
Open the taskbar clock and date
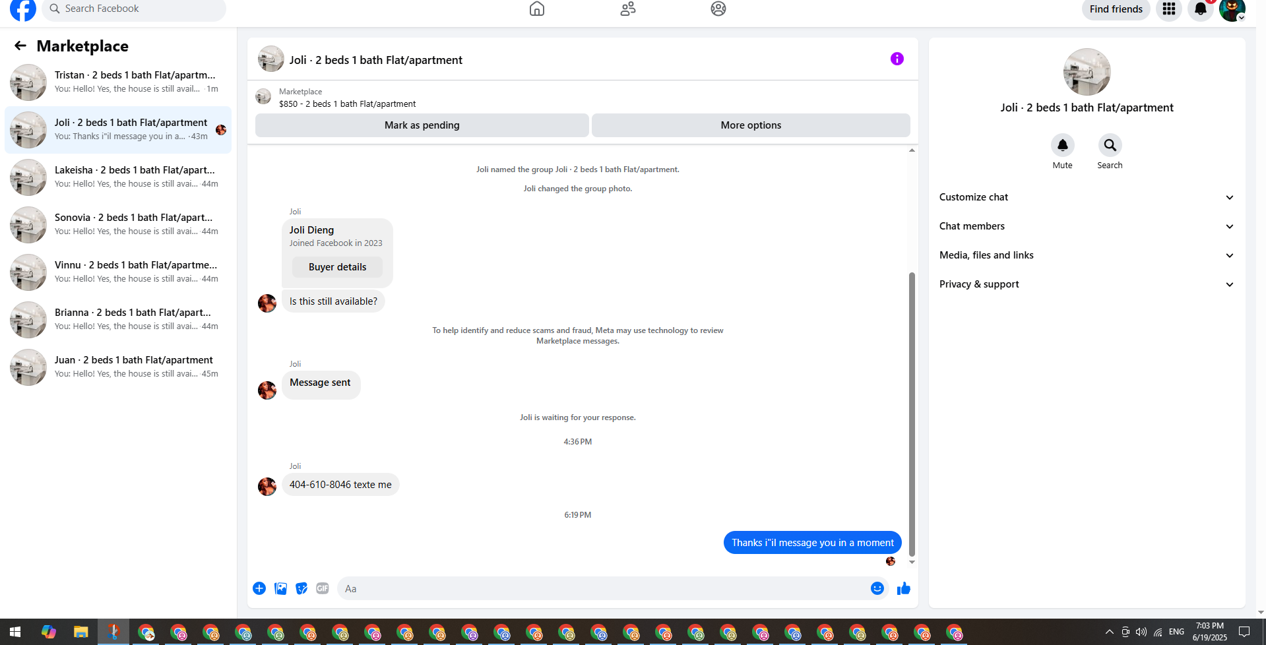click(1210, 632)
